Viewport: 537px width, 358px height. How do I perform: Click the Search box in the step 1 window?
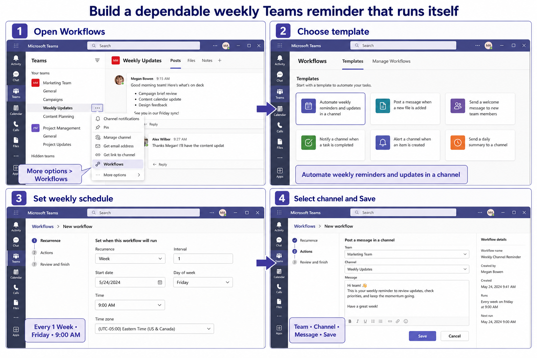point(143,46)
